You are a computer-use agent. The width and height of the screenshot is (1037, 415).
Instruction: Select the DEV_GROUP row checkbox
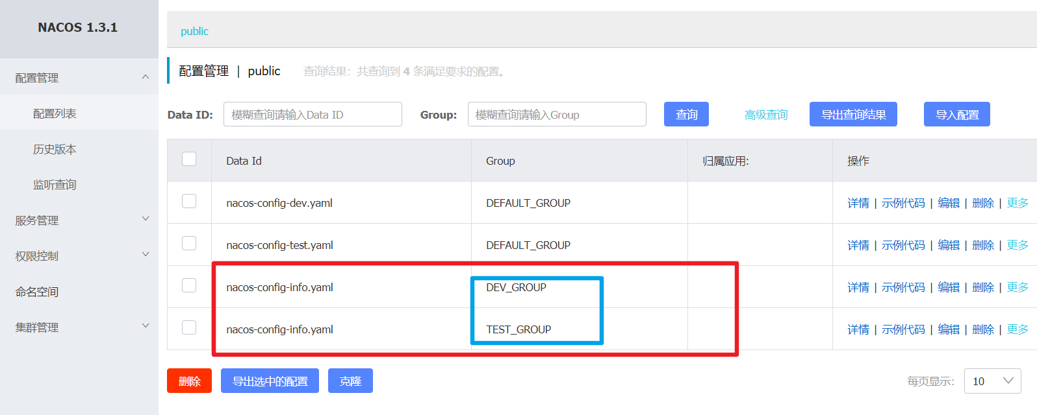[189, 285]
